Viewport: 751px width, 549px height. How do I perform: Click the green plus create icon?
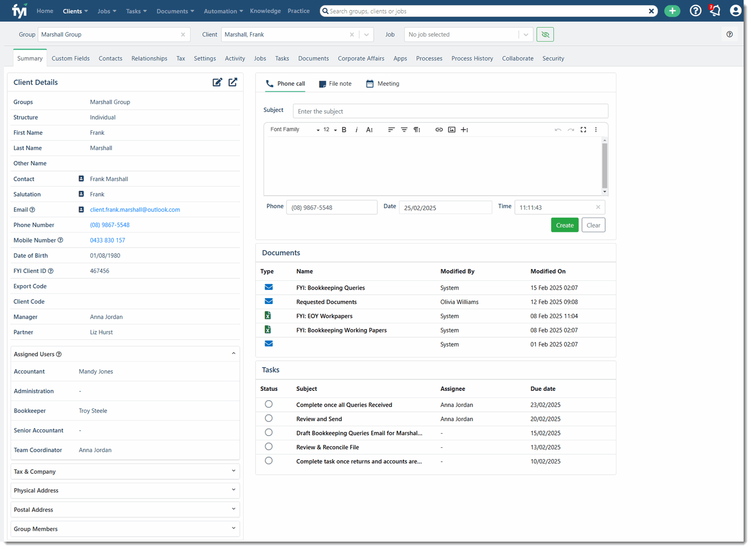click(x=672, y=11)
